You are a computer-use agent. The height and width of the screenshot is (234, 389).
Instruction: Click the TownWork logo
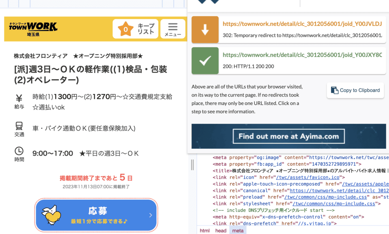pos(33,26)
